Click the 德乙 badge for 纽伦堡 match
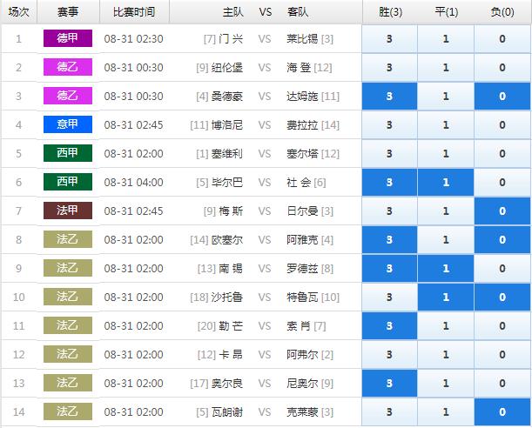The width and height of the screenshot is (532, 428). tap(67, 68)
